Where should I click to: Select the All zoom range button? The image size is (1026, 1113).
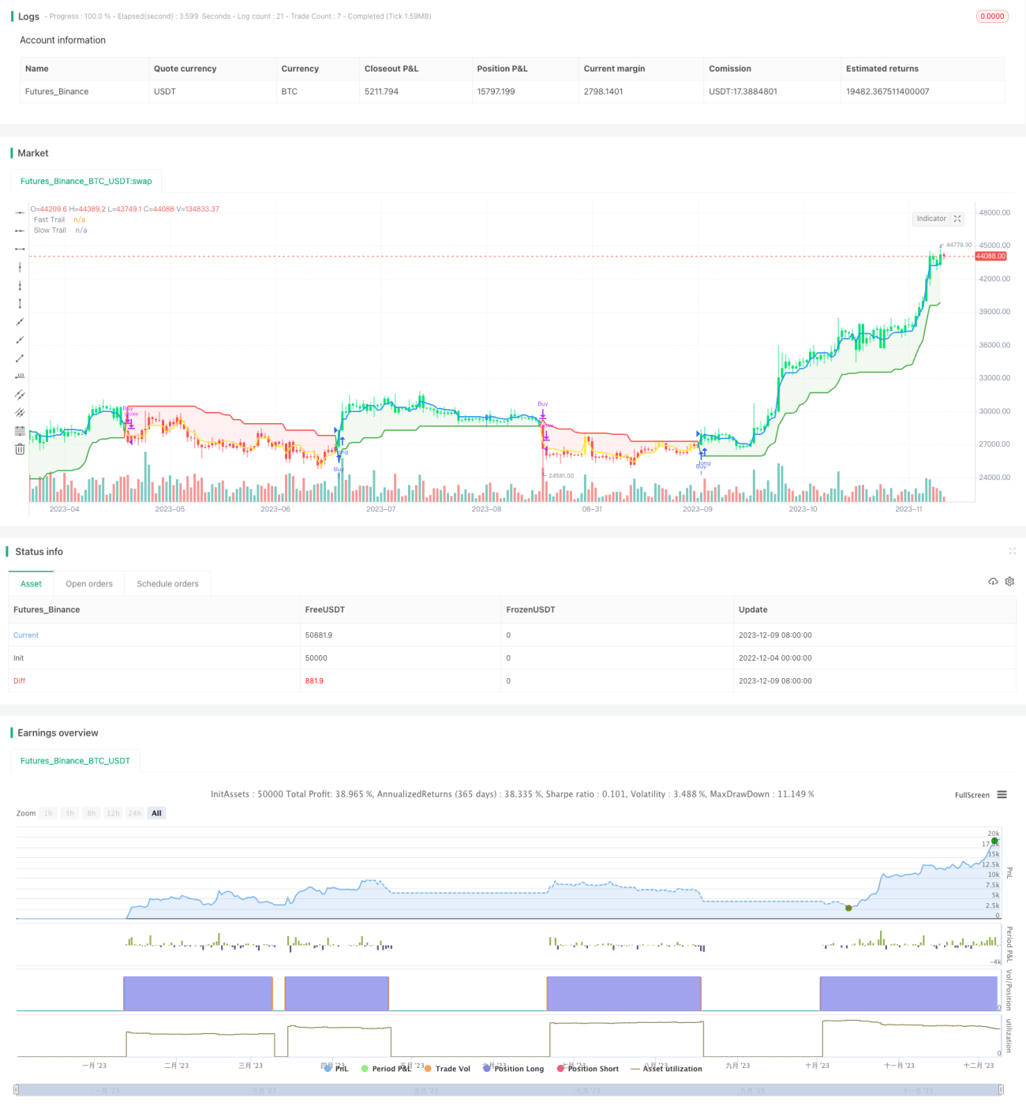click(156, 813)
